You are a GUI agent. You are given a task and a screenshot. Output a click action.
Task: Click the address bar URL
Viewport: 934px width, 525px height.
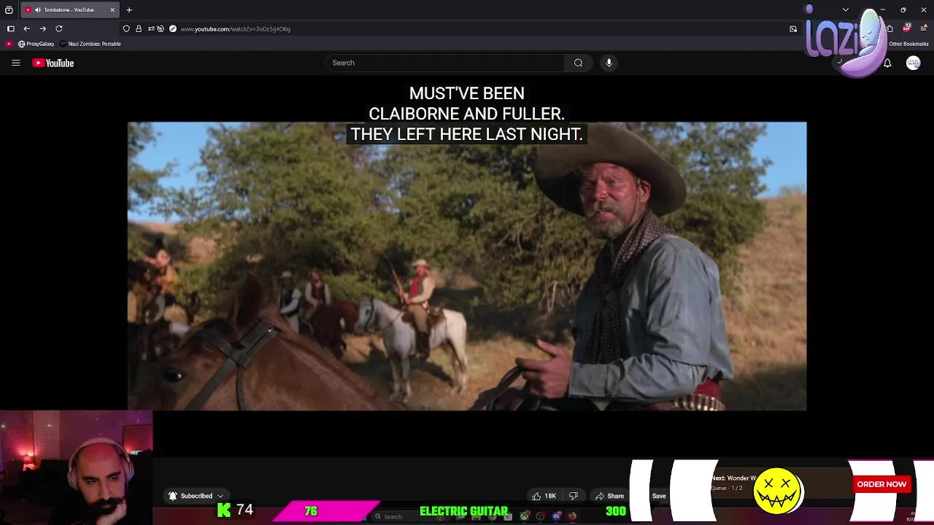236,29
